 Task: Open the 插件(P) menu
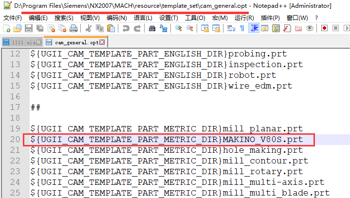tap(270, 18)
